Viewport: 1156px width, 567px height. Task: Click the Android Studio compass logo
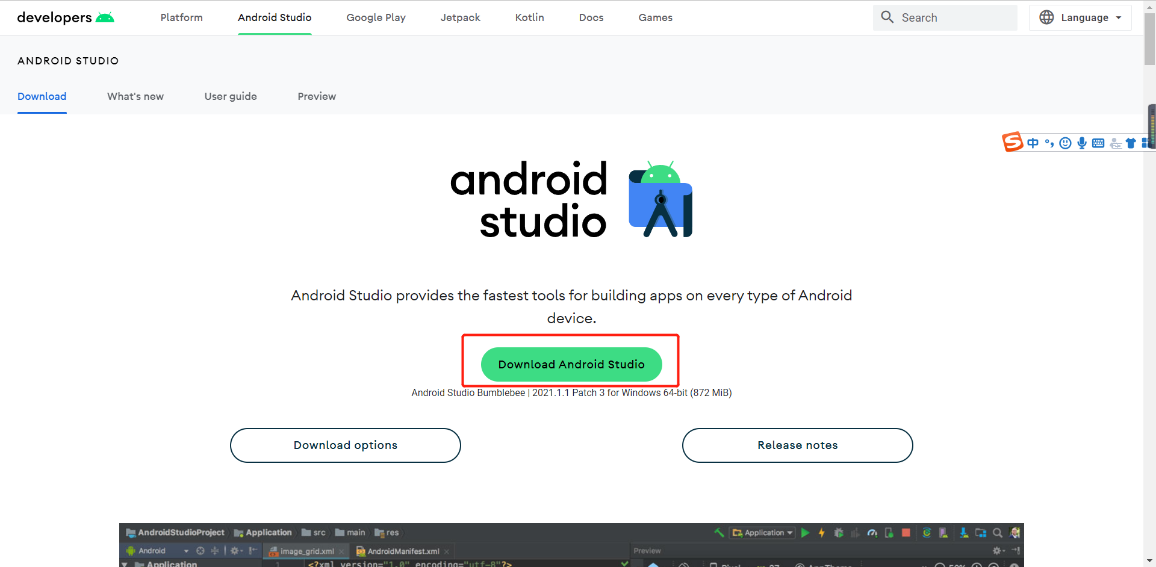[660, 199]
